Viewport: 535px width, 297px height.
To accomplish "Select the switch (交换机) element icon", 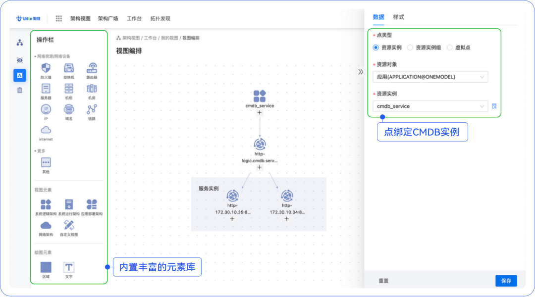I will pyautogui.click(x=68, y=68).
